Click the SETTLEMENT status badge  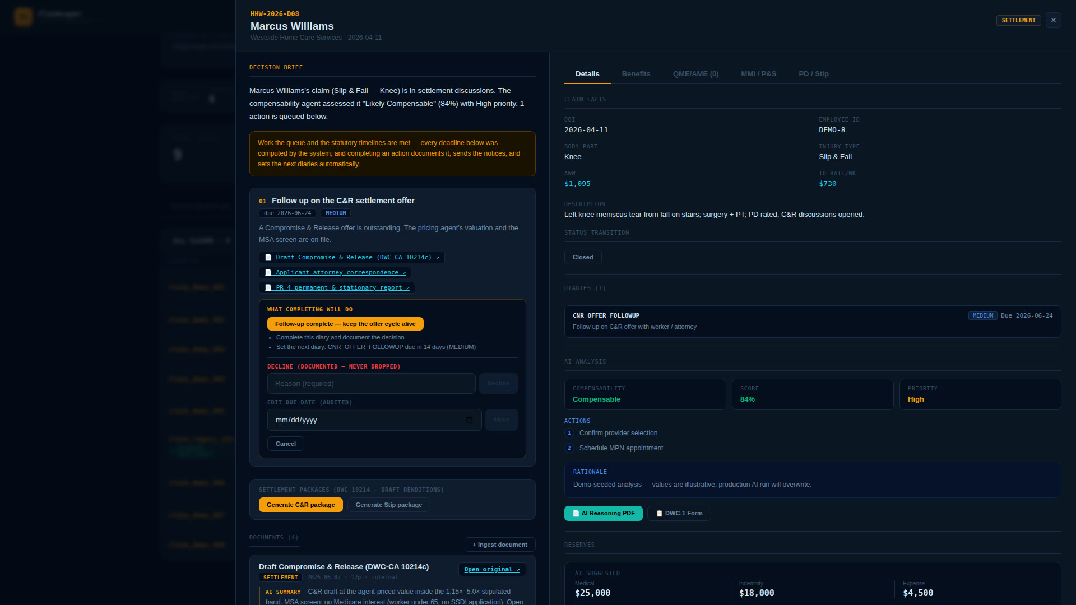coord(1018,20)
